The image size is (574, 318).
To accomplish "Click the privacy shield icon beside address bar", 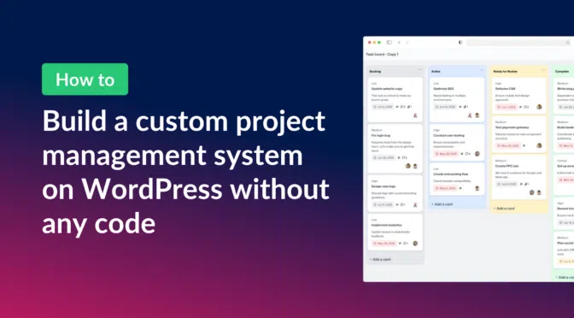I will (x=460, y=43).
